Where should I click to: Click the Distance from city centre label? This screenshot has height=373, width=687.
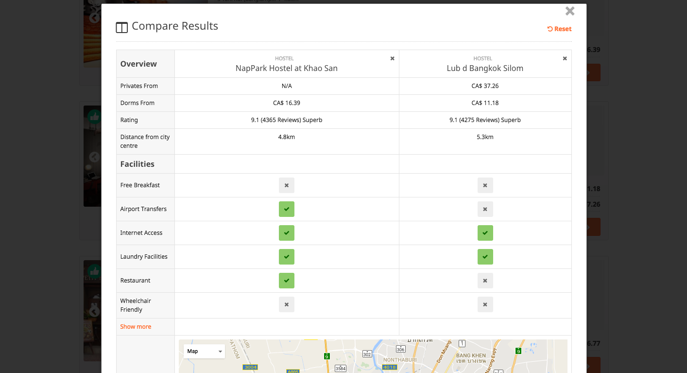pos(145,142)
